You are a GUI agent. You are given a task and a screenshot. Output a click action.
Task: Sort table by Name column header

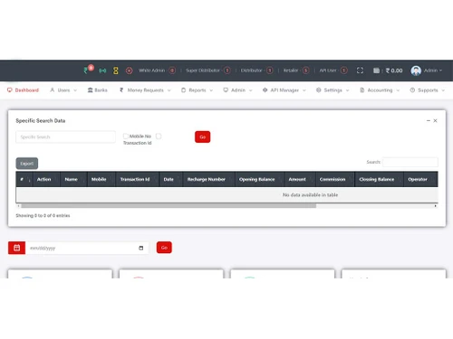pos(73,179)
